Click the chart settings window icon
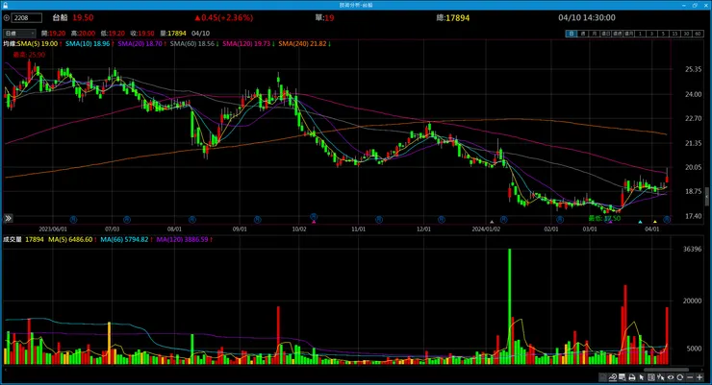Image resolution: width=712 pixels, height=385 pixels. (623, 377)
